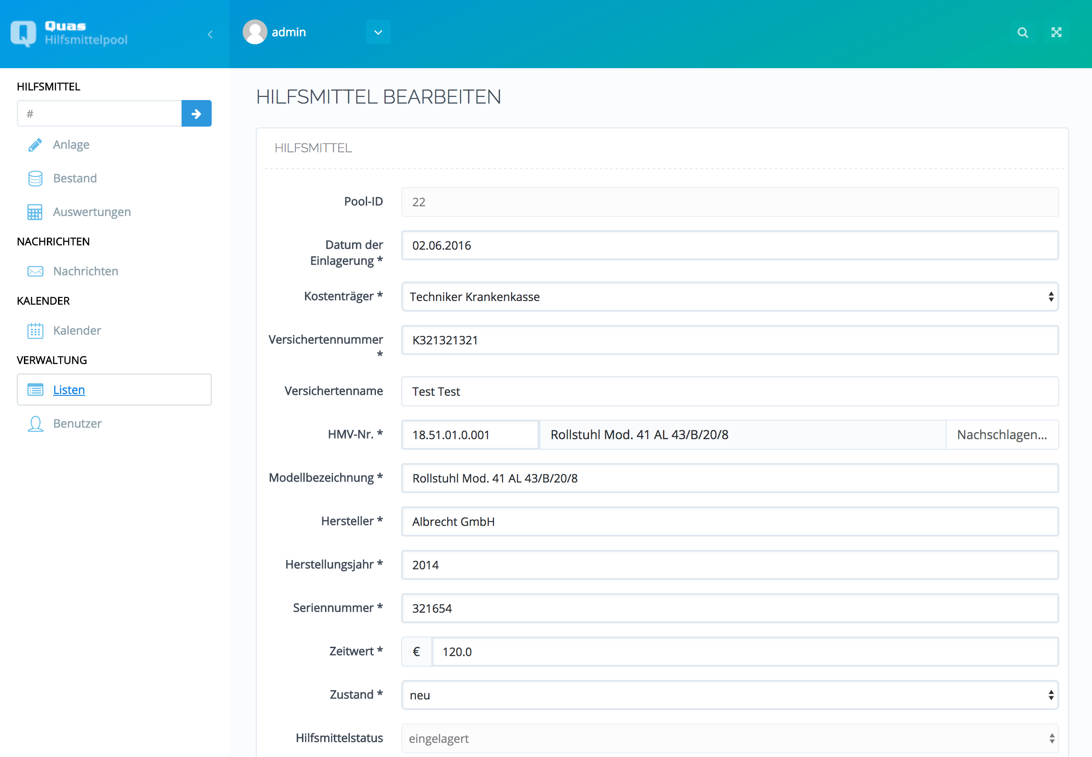Toggle fullscreen with the expand icon
This screenshot has height=757, width=1092.
[x=1057, y=32]
